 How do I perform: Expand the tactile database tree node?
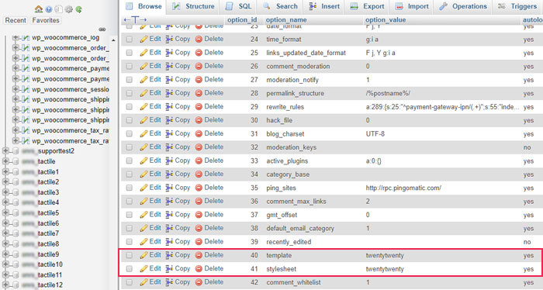click(5, 161)
